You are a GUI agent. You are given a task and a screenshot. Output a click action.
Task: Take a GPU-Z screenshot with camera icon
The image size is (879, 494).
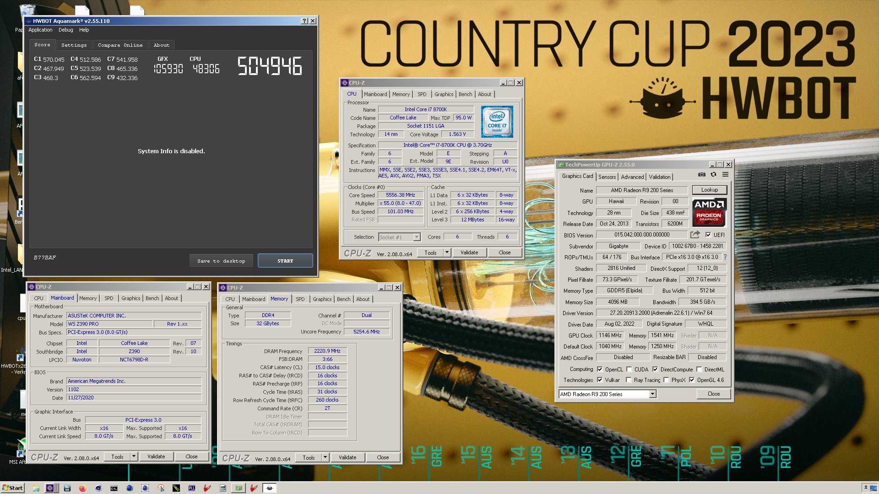(701, 175)
